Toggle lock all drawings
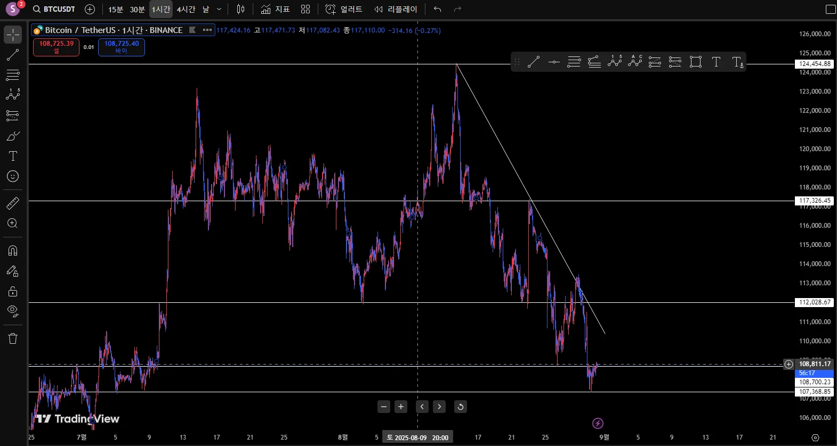 pyautogui.click(x=13, y=291)
